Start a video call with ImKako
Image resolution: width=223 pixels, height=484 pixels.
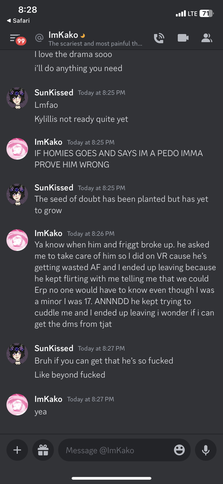pyautogui.click(x=183, y=38)
